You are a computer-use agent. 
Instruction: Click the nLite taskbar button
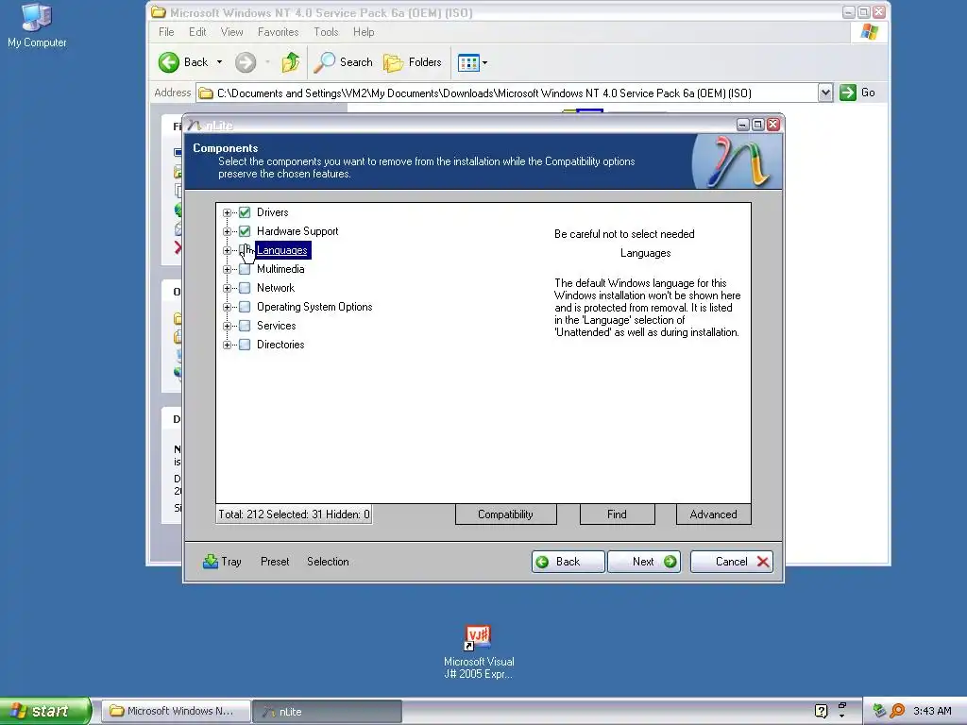point(328,712)
